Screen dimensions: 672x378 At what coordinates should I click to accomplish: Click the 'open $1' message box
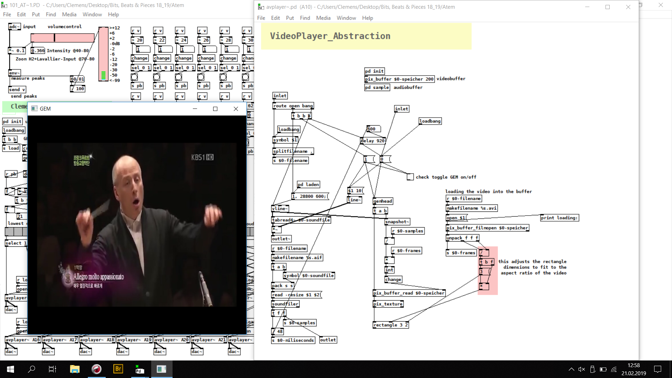click(x=457, y=218)
